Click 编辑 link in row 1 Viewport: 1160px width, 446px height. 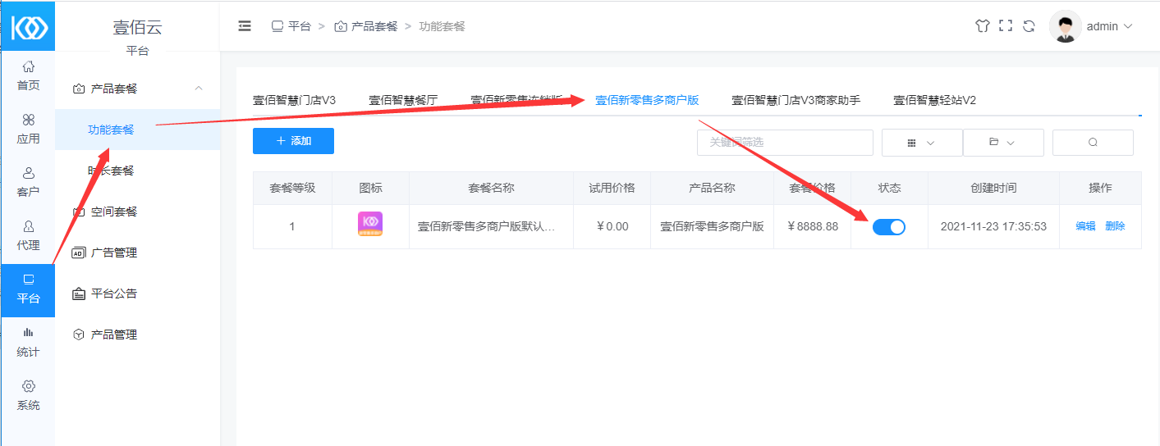point(1085,226)
